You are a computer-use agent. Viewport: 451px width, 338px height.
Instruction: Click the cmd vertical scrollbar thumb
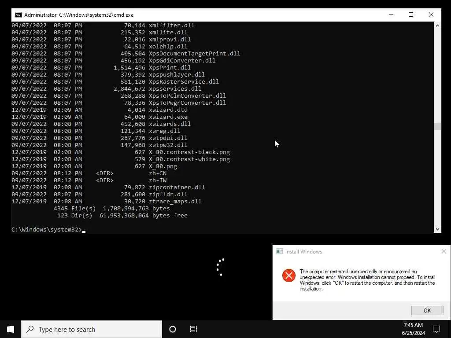437,126
